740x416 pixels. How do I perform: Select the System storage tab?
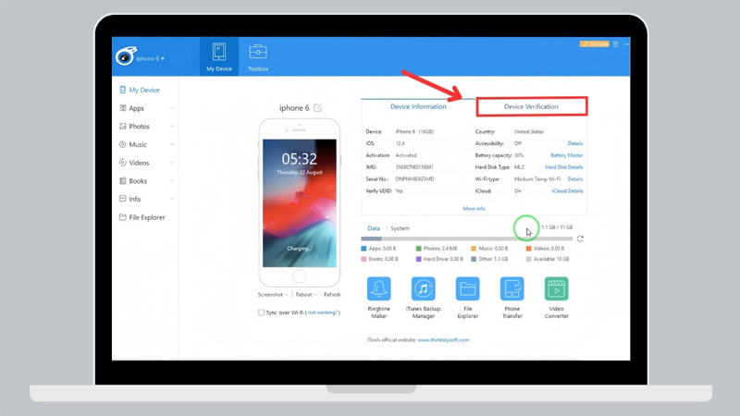(400, 228)
